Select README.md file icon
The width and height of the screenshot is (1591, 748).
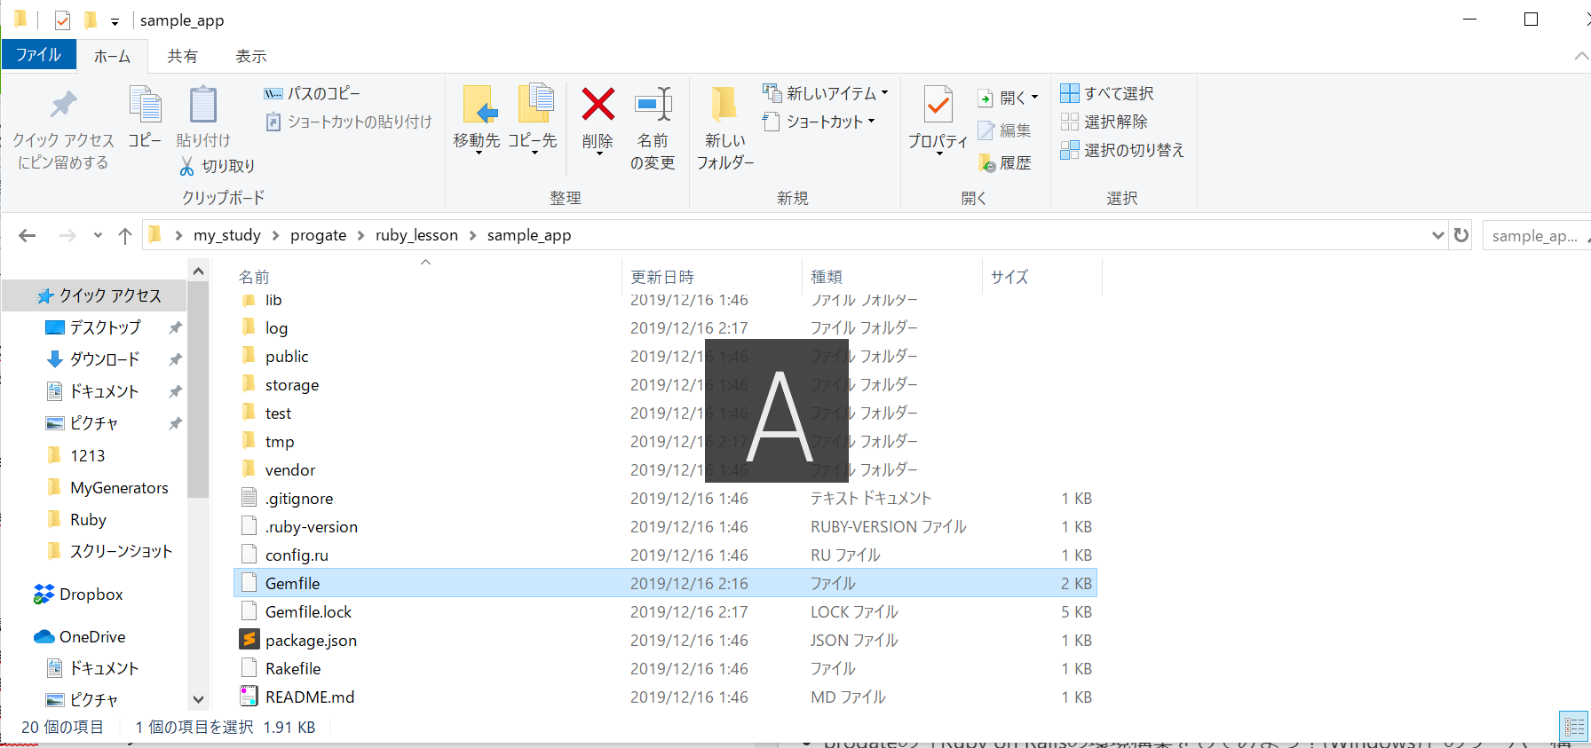(x=249, y=697)
